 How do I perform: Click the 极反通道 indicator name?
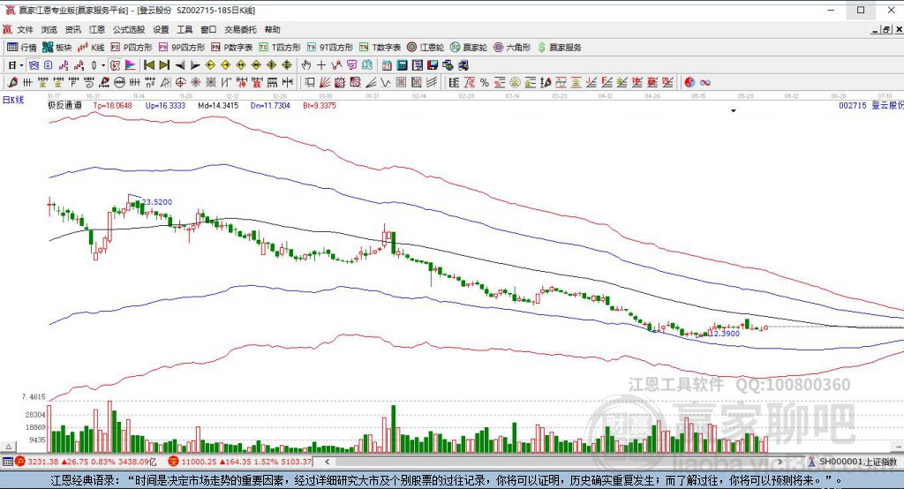[x=64, y=106]
